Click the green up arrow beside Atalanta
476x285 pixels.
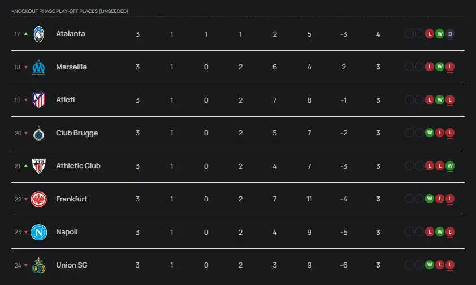[x=26, y=34]
